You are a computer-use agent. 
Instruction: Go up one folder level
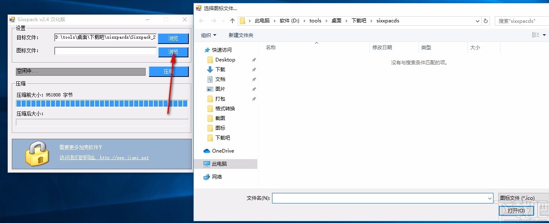[232, 21]
